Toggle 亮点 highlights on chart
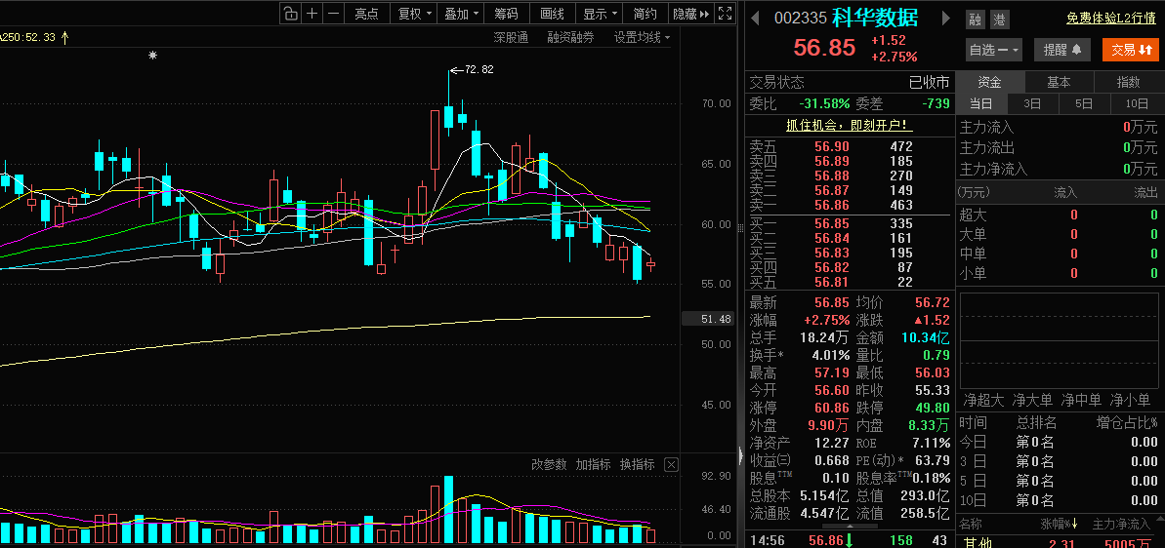The height and width of the screenshot is (548, 1165). [366, 14]
